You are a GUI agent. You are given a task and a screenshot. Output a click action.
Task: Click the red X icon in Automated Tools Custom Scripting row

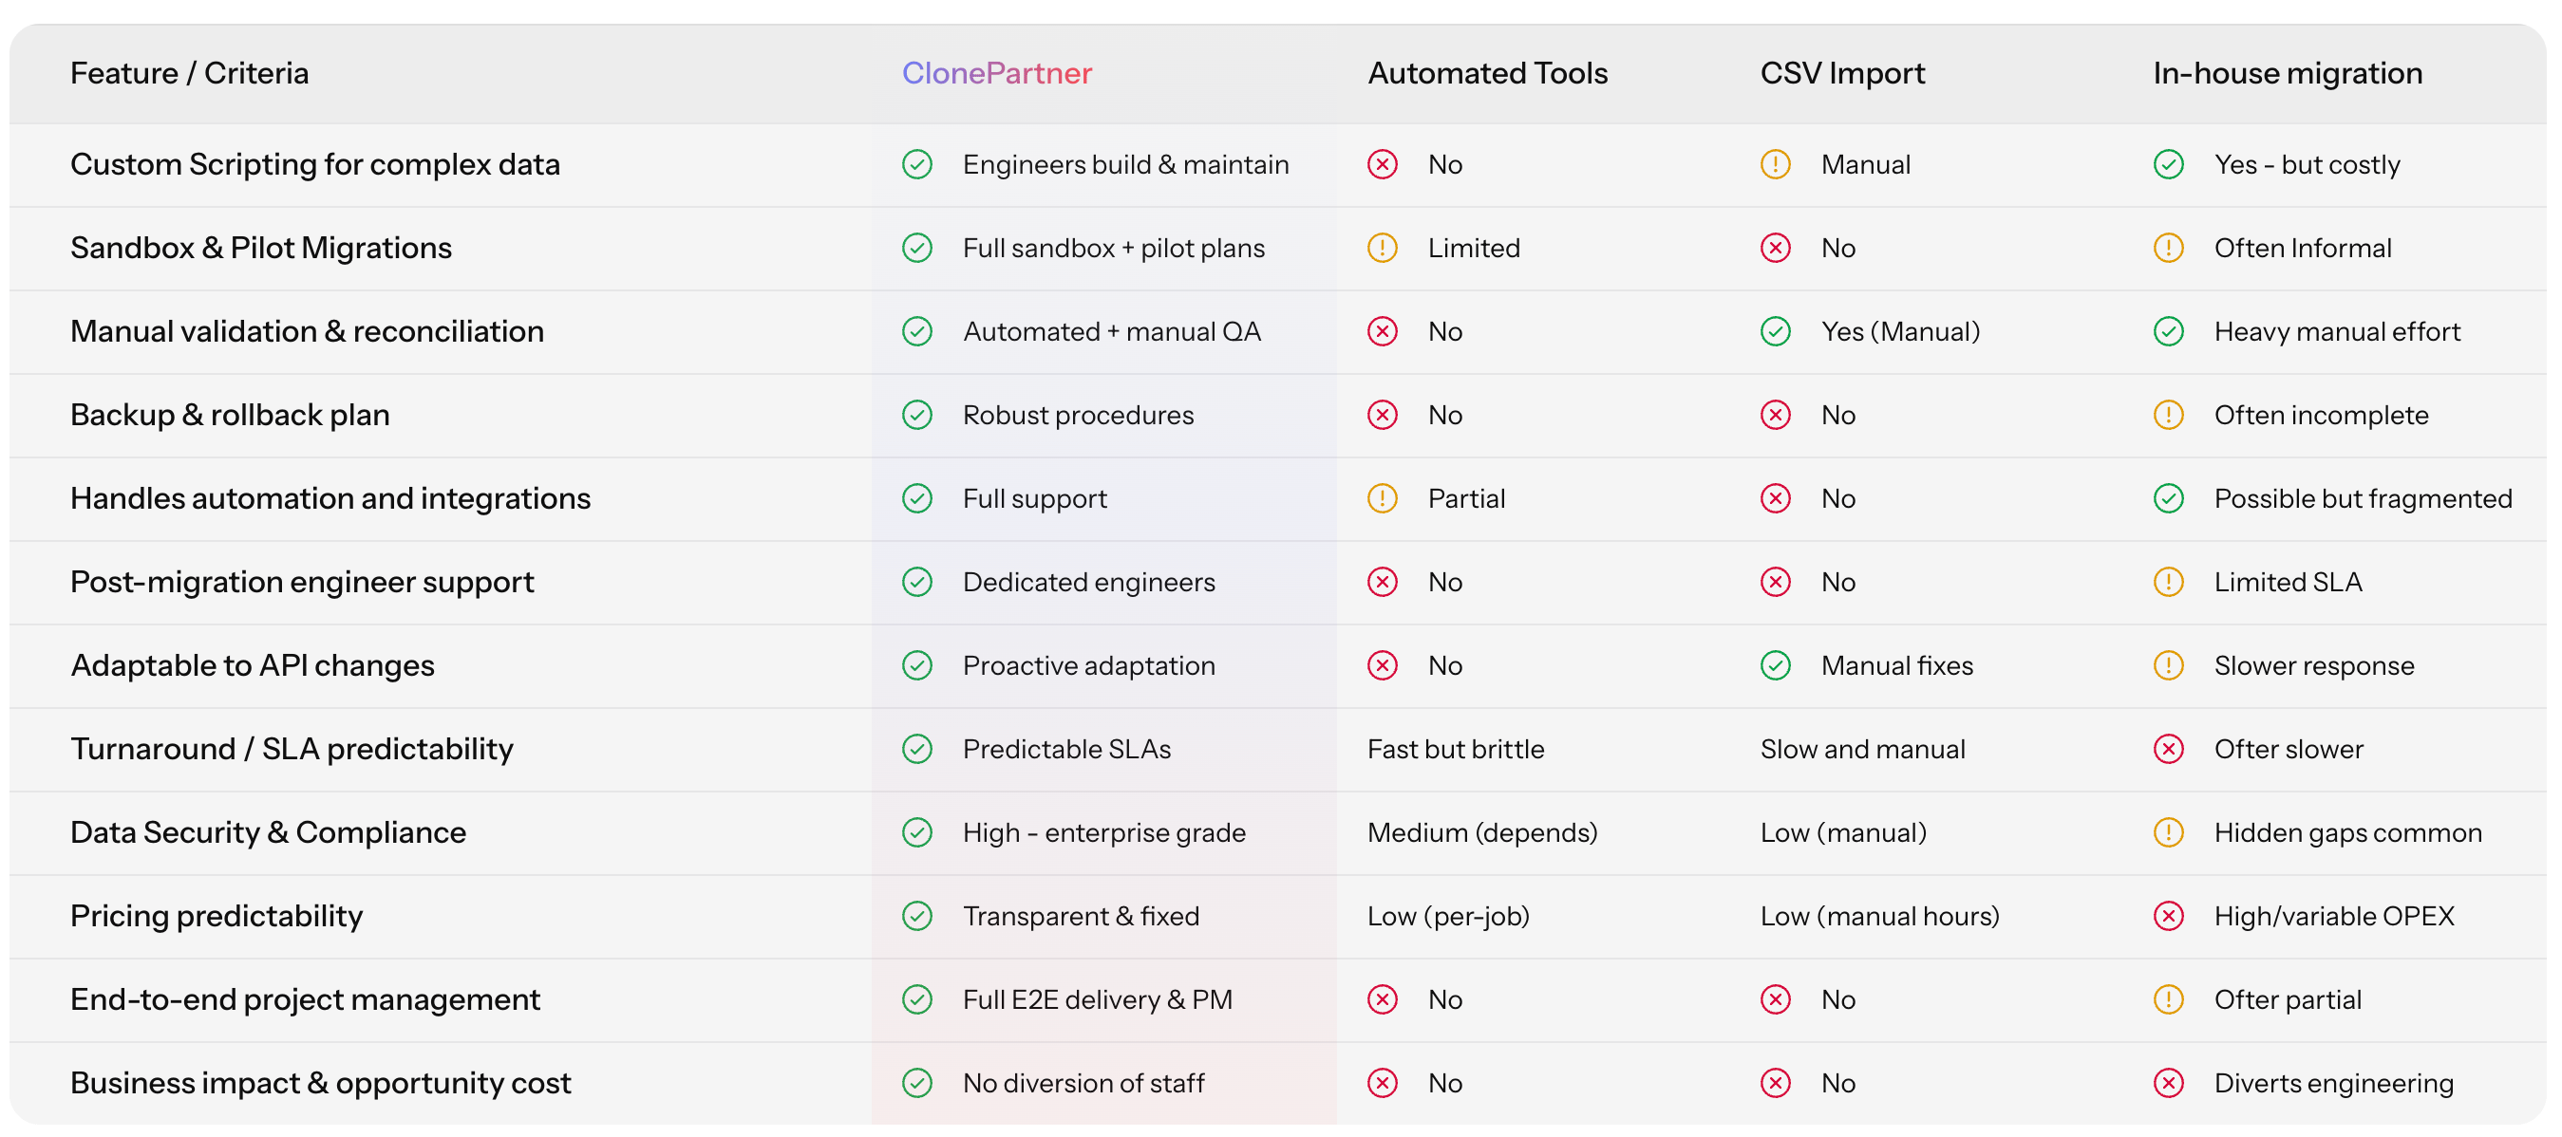tap(1383, 165)
